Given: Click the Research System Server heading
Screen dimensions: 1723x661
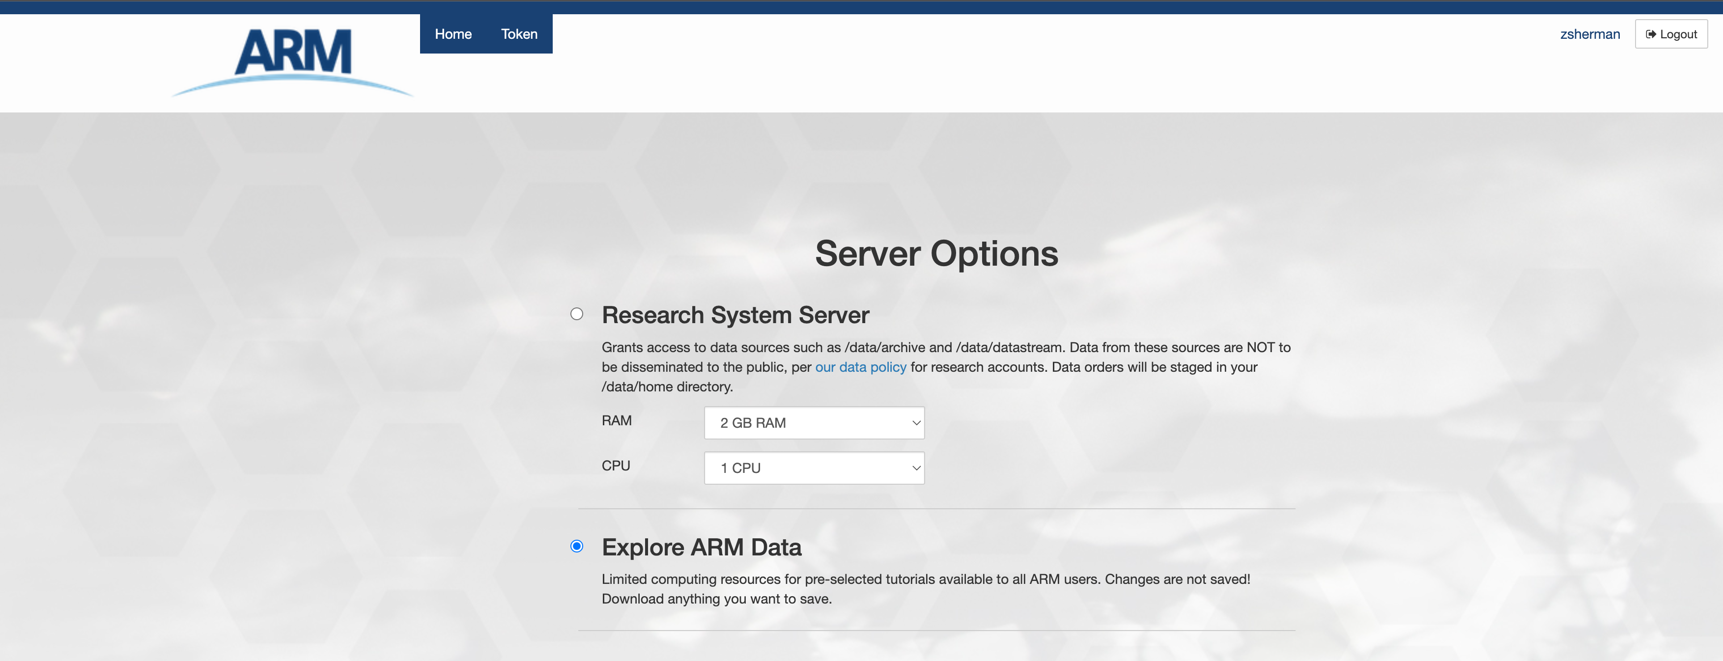Looking at the screenshot, I should pos(735,315).
